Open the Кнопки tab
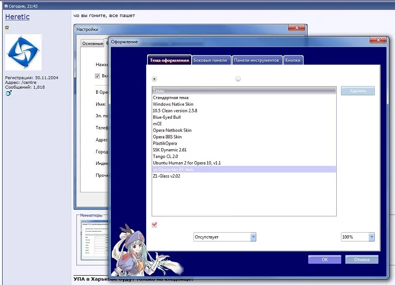The width and height of the screenshot is (395, 285). coord(293,60)
